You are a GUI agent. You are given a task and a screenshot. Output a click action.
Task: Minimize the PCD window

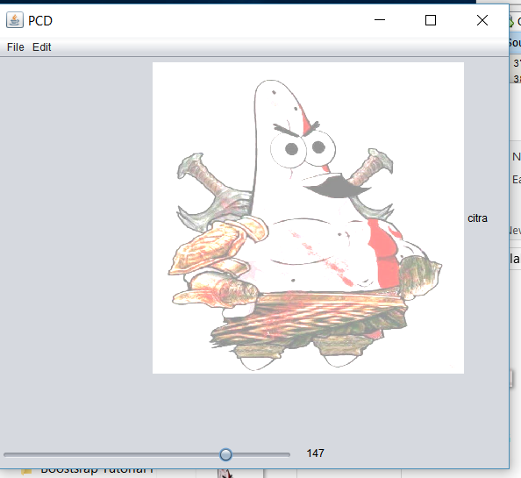pos(380,20)
